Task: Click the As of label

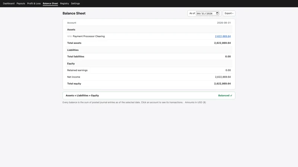Action: pyautogui.click(x=192, y=13)
